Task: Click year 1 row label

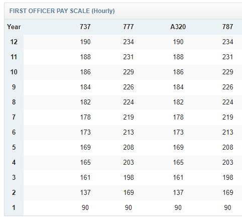Action: pos(14,207)
